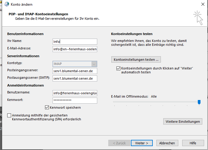Click into the Ihr Name field
This screenshot has height=150, width=208.
pos(75,42)
